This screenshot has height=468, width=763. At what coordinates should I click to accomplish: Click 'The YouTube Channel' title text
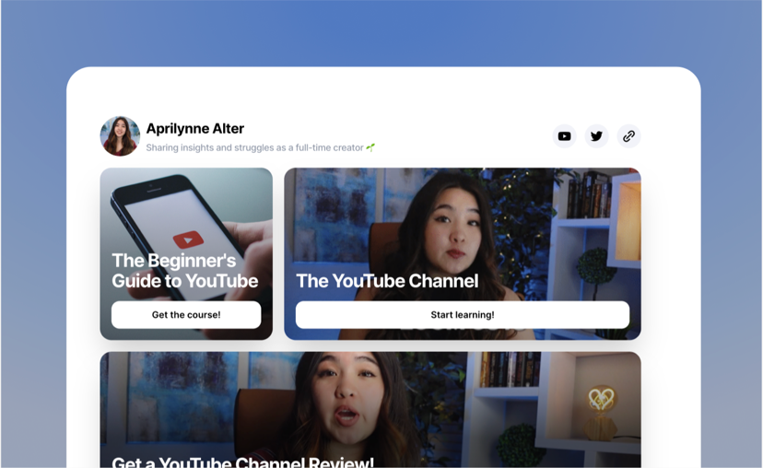point(387,281)
